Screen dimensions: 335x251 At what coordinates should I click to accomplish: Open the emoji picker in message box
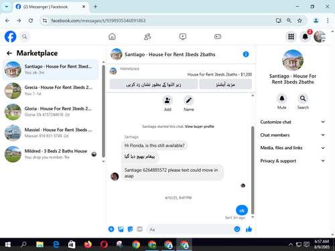coord(237,229)
